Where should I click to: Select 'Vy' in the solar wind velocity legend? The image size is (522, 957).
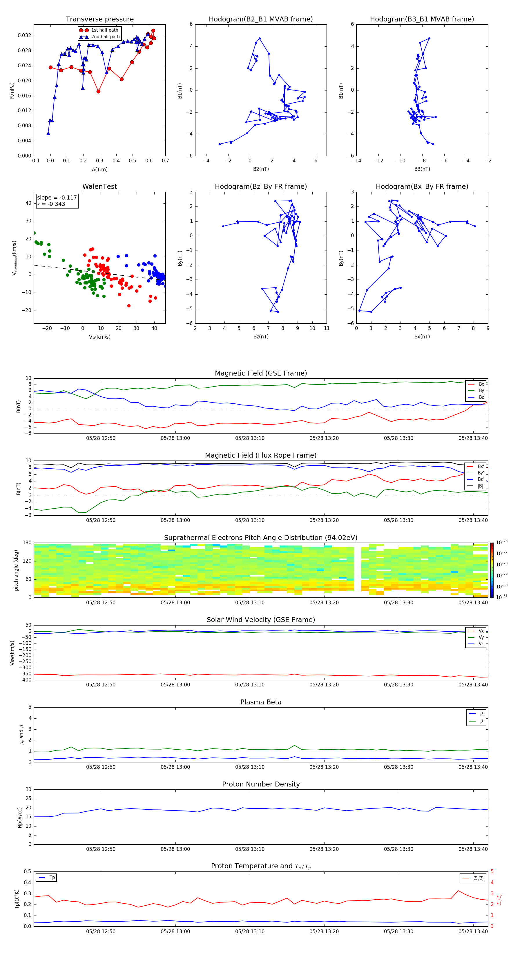[x=476, y=637]
